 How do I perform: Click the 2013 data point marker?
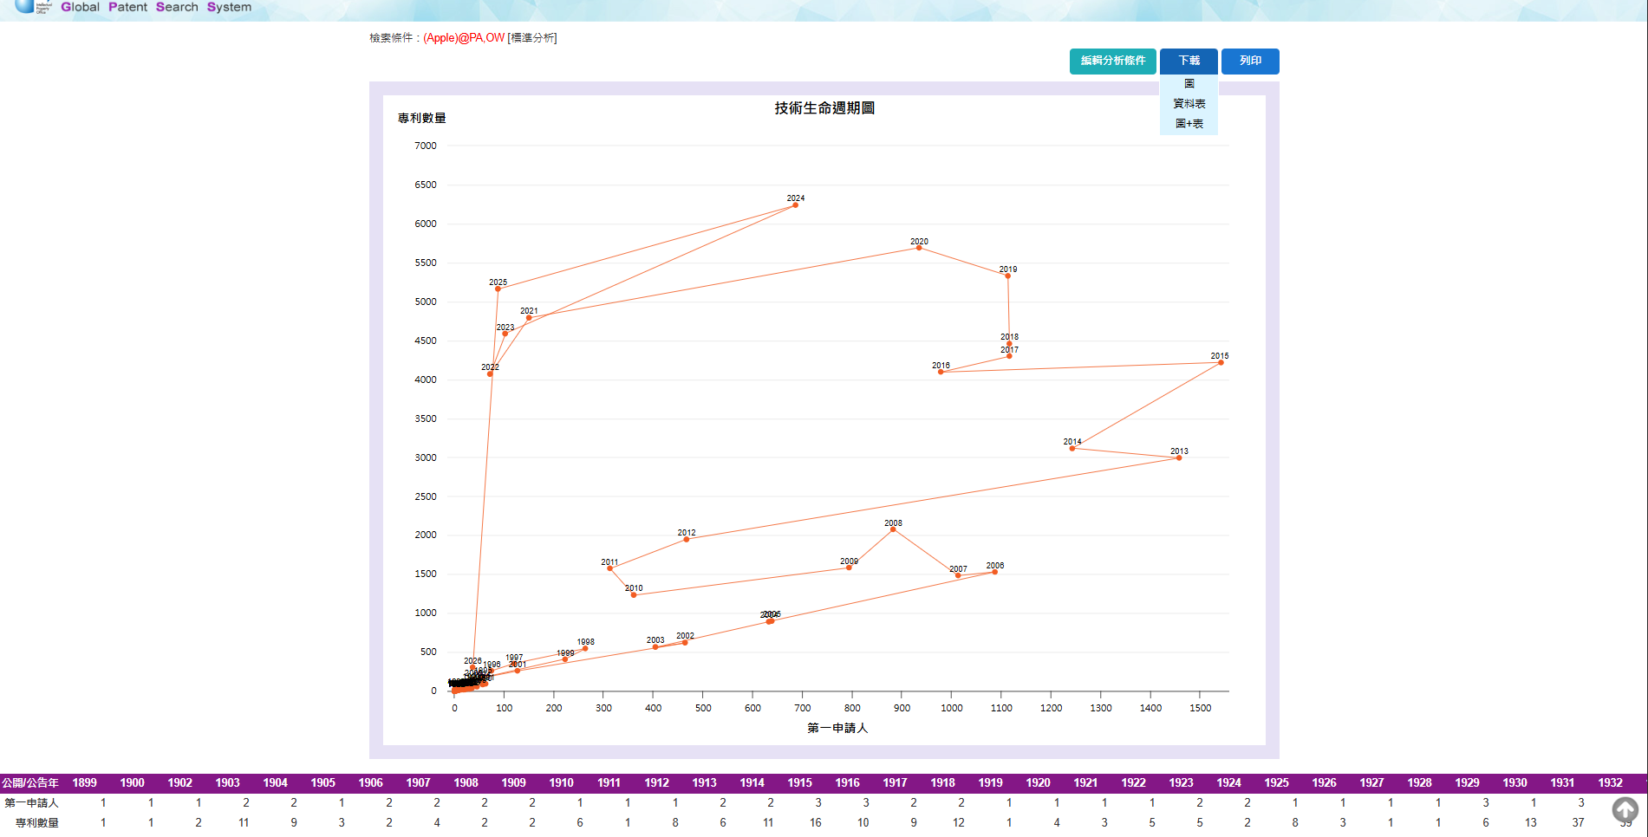(x=1179, y=457)
